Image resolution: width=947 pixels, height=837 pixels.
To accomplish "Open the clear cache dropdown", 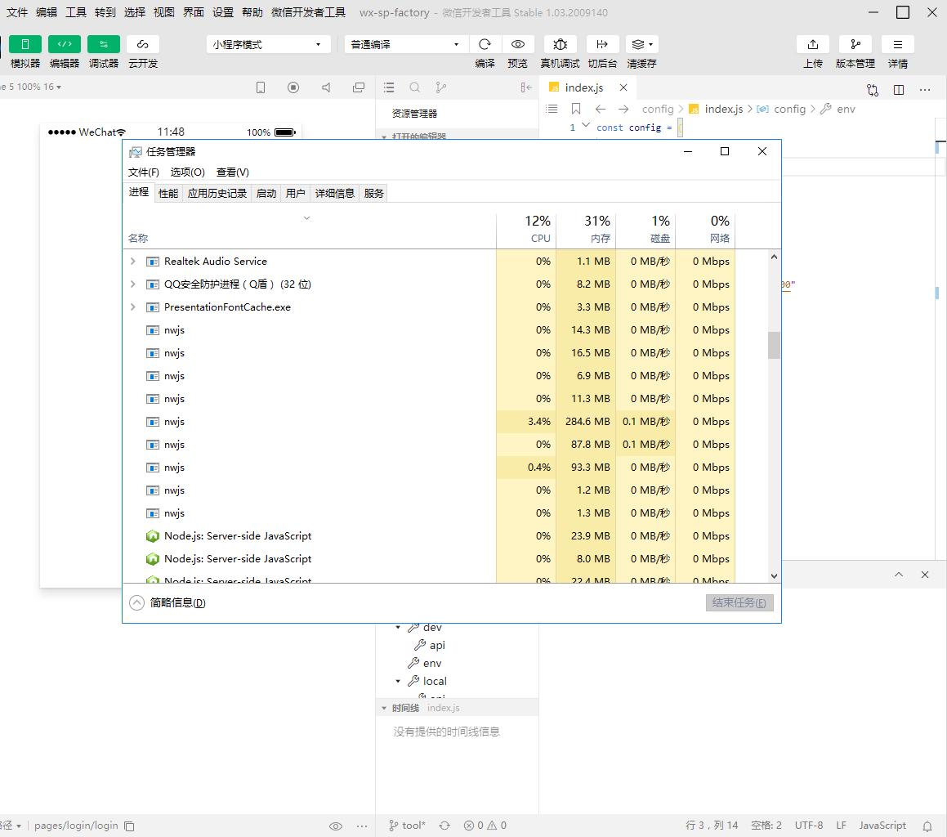I will [x=641, y=44].
